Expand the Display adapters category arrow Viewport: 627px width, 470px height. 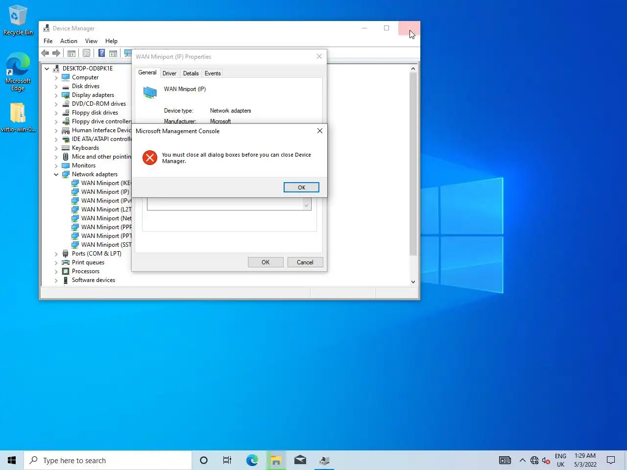point(56,95)
